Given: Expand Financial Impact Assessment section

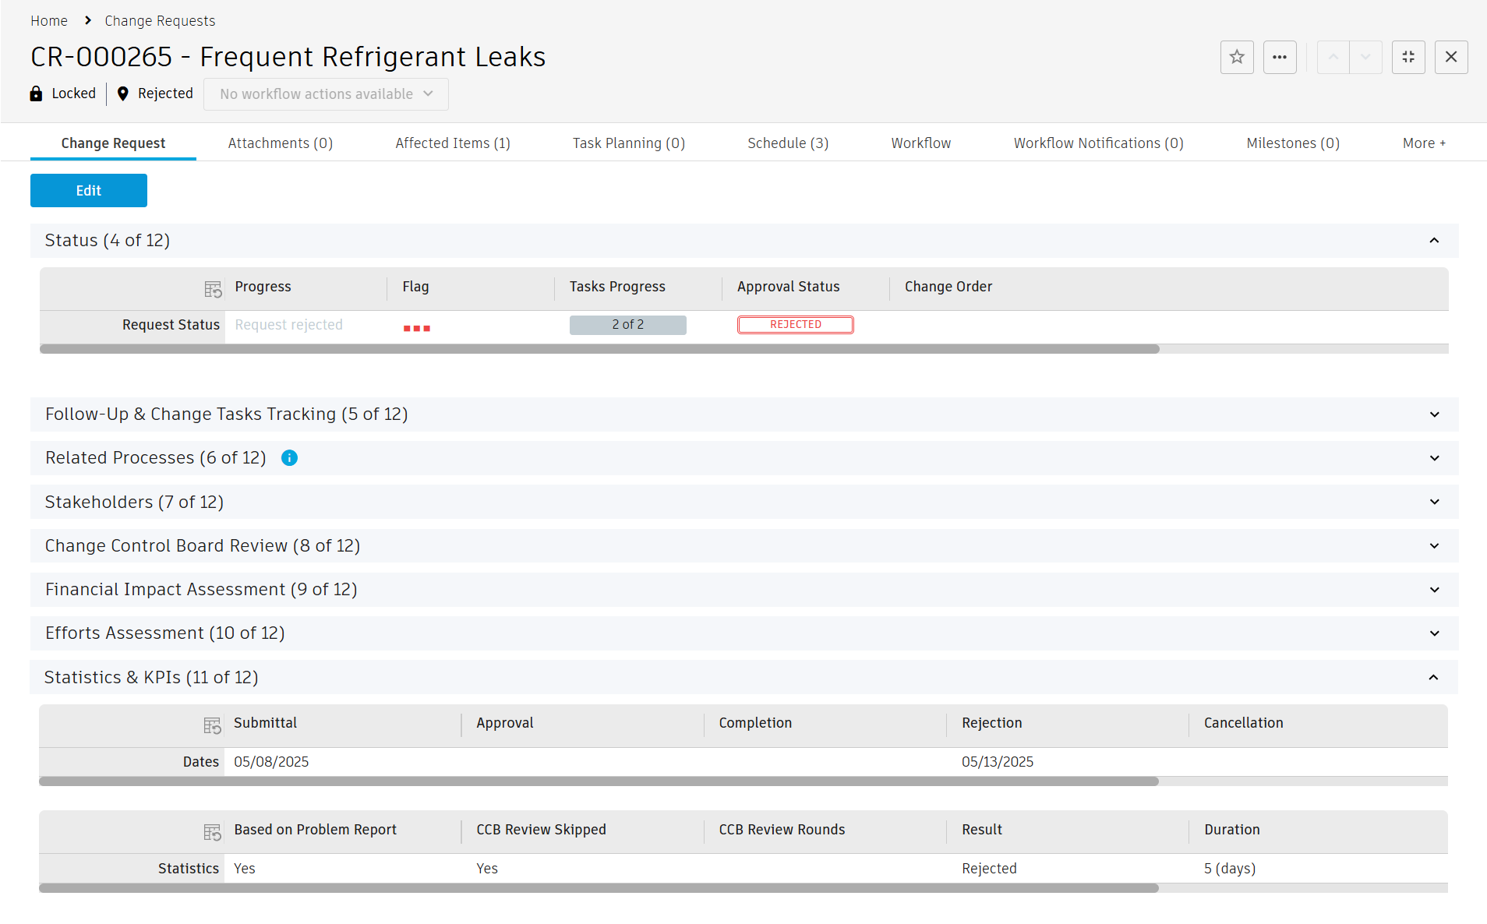Looking at the screenshot, I should click(1434, 590).
